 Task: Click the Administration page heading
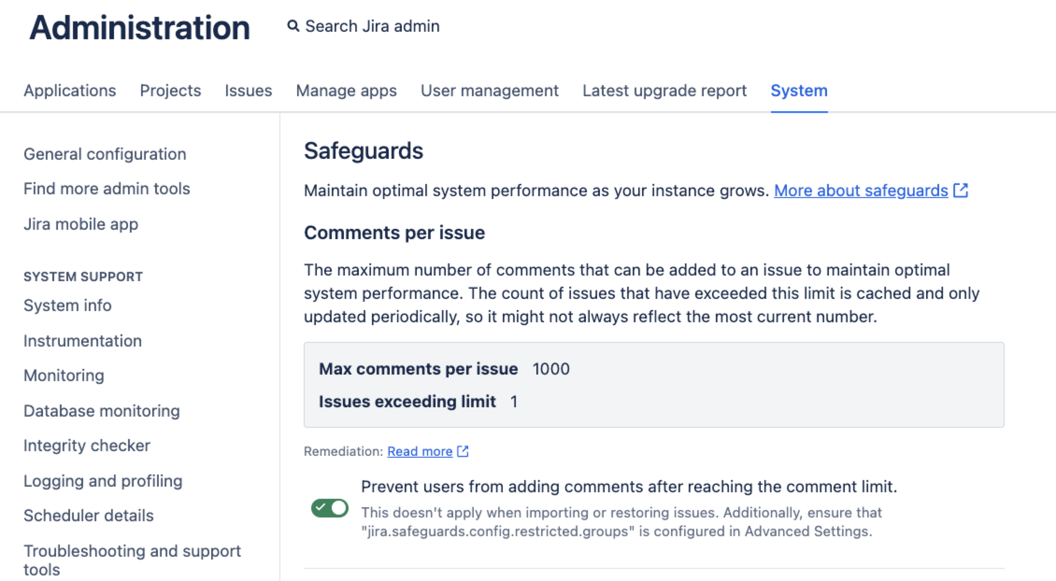point(140,27)
